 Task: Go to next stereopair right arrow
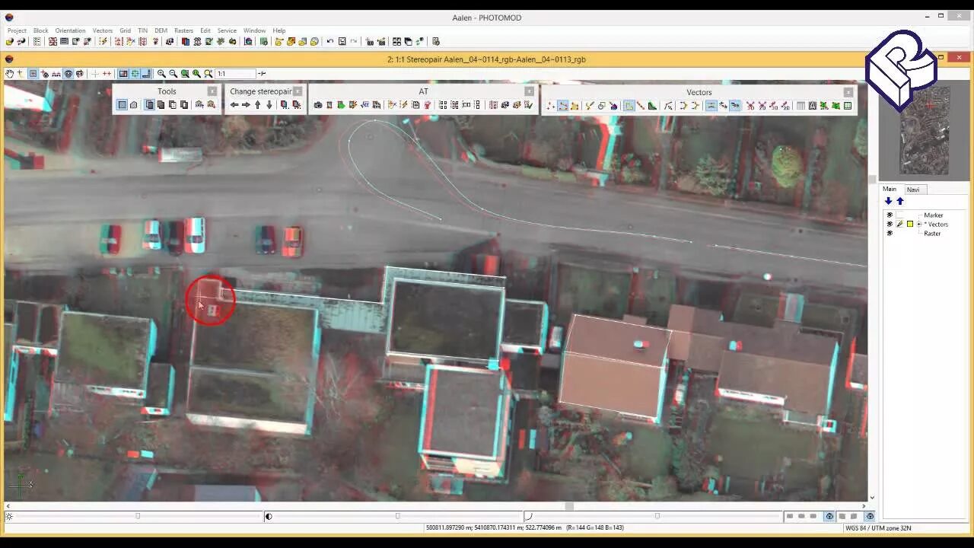(x=246, y=105)
